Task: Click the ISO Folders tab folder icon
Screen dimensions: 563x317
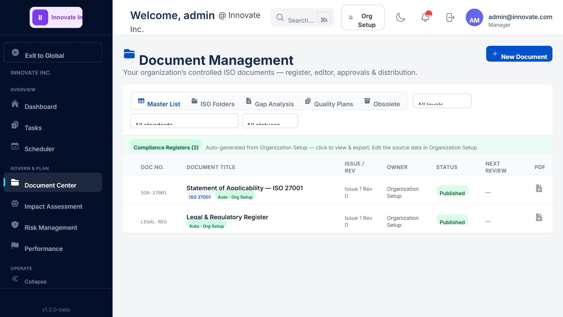Action: click(194, 101)
